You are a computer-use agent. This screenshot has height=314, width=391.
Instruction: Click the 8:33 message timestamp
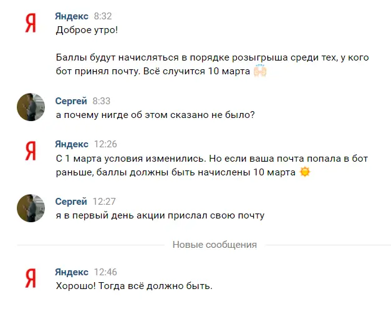coord(101,101)
